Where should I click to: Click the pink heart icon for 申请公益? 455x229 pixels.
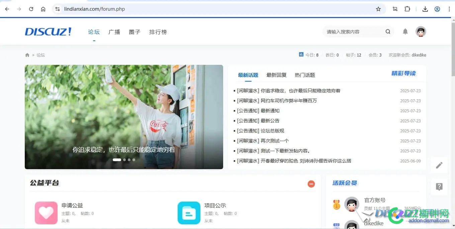[x=46, y=213]
